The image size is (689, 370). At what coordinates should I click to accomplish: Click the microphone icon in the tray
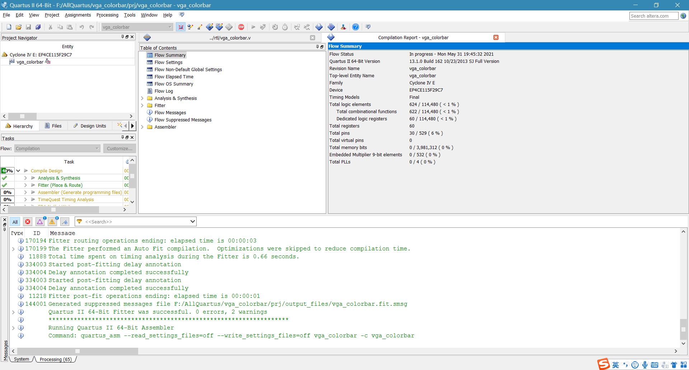pyautogui.click(x=645, y=365)
